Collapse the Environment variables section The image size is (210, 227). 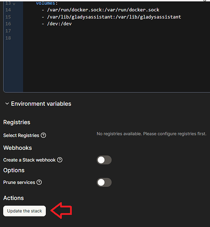7,104
